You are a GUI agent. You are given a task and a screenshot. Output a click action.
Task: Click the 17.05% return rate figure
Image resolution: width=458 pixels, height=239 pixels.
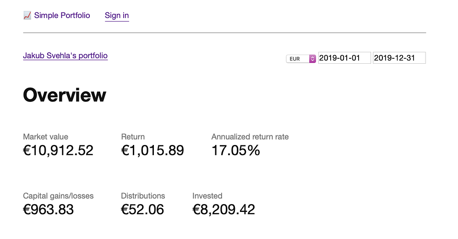[235, 150]
